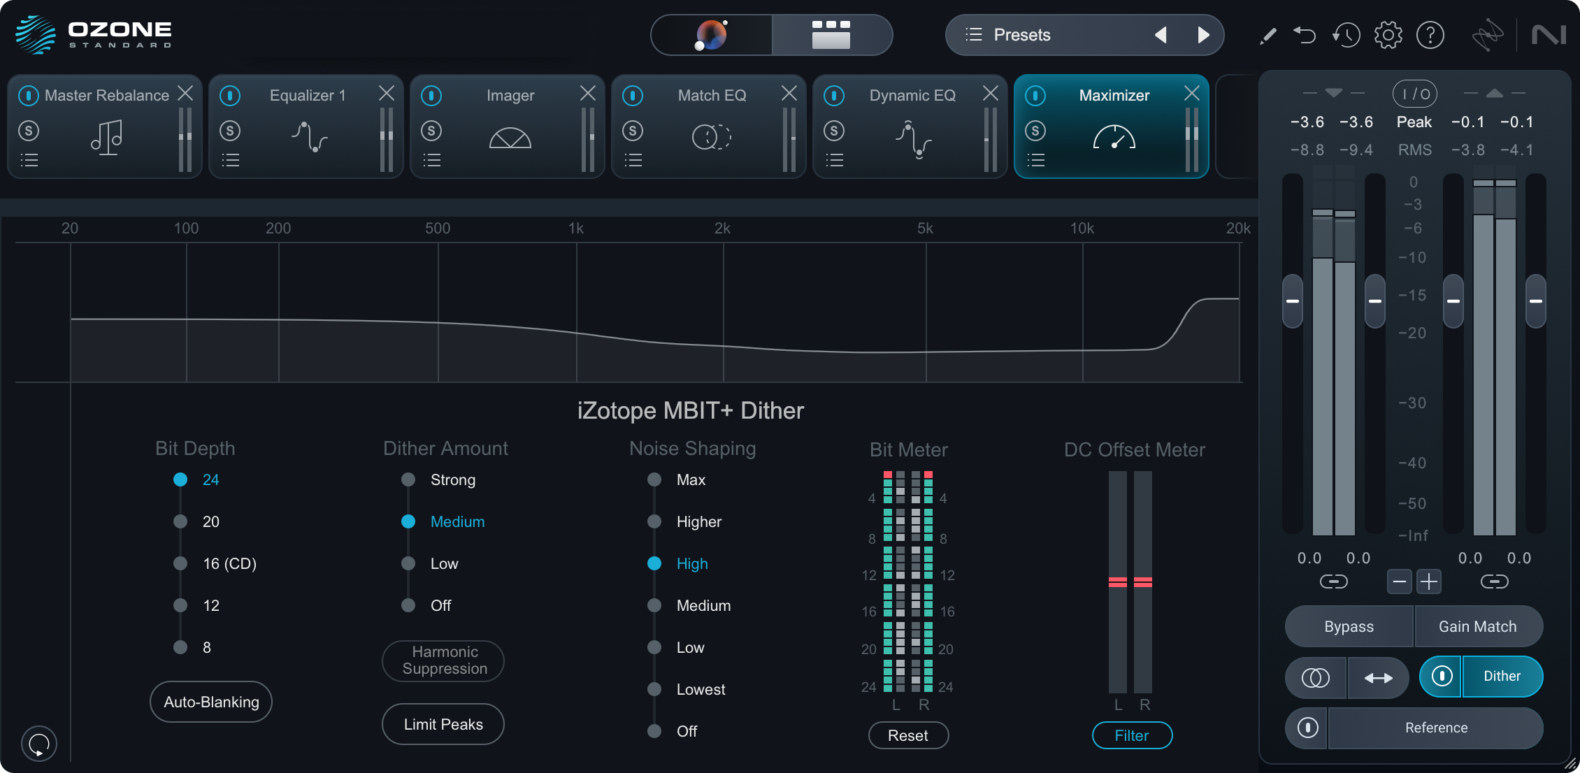Open the Help question mark icon

(1430, 35)
